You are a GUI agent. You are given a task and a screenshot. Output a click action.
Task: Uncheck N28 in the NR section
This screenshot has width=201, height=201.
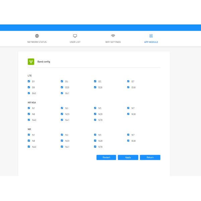coord(95,141)
